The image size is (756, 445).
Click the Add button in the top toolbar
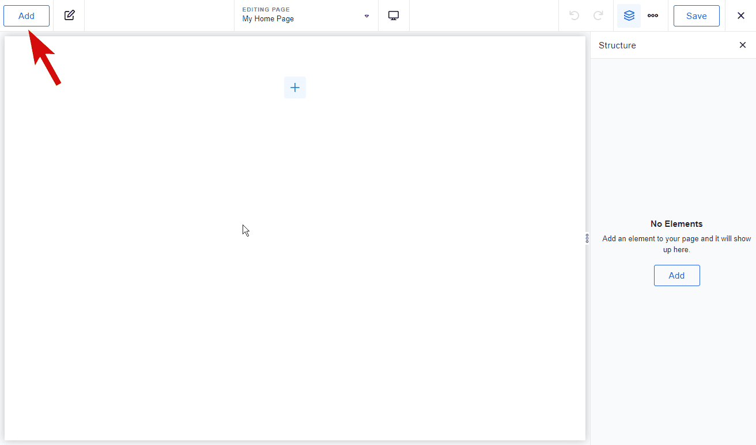pos(27,16)
